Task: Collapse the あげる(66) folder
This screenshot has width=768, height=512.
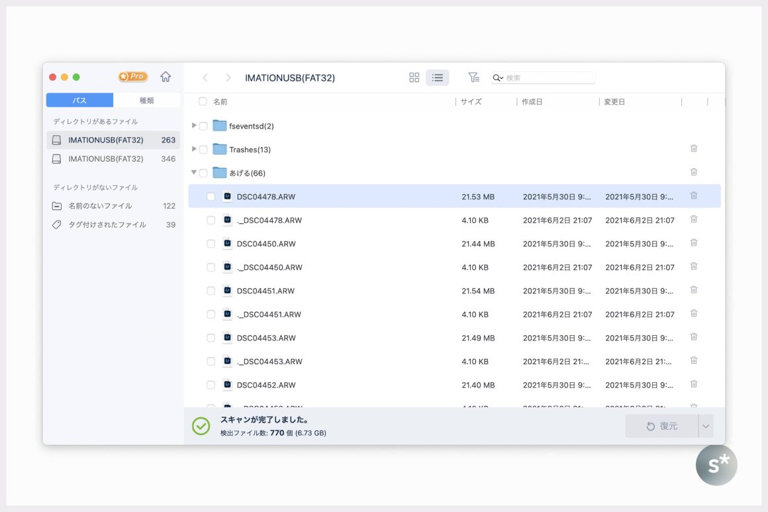Action: [x=194, y=173]
